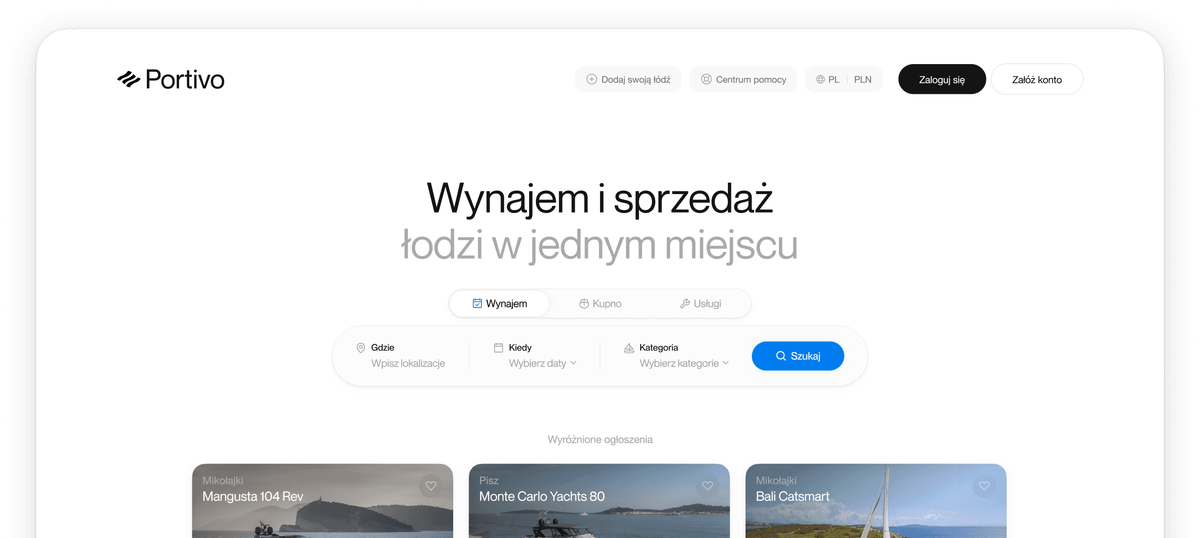Switch to the Kupno tab

point(600,303)
